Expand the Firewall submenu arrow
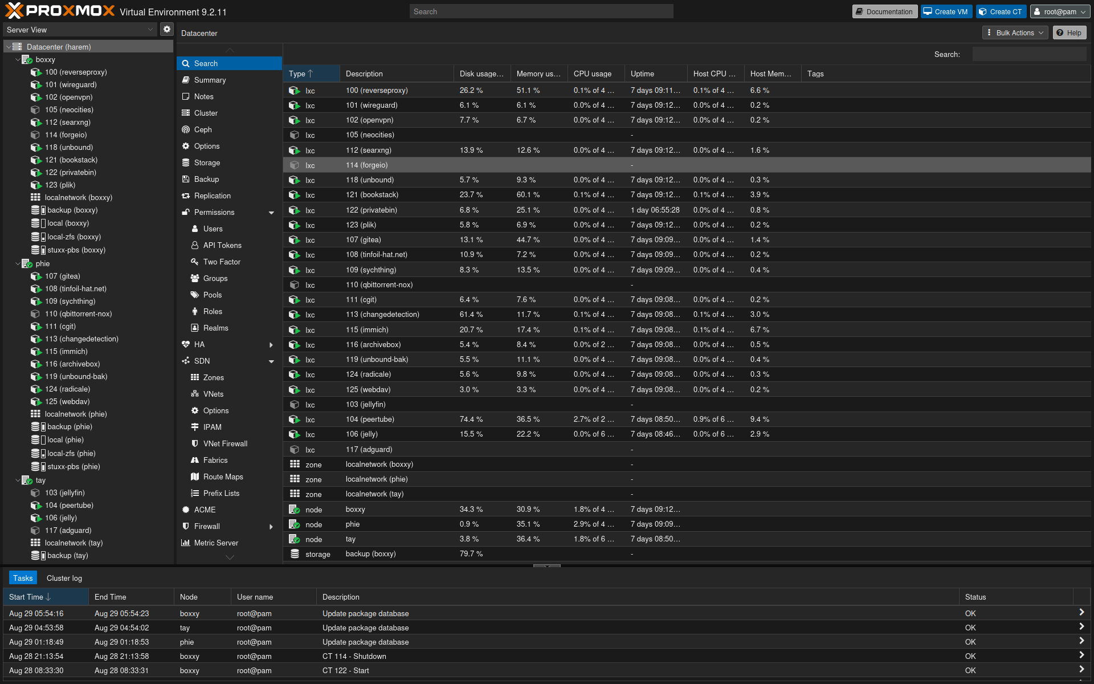 [271, 527]
